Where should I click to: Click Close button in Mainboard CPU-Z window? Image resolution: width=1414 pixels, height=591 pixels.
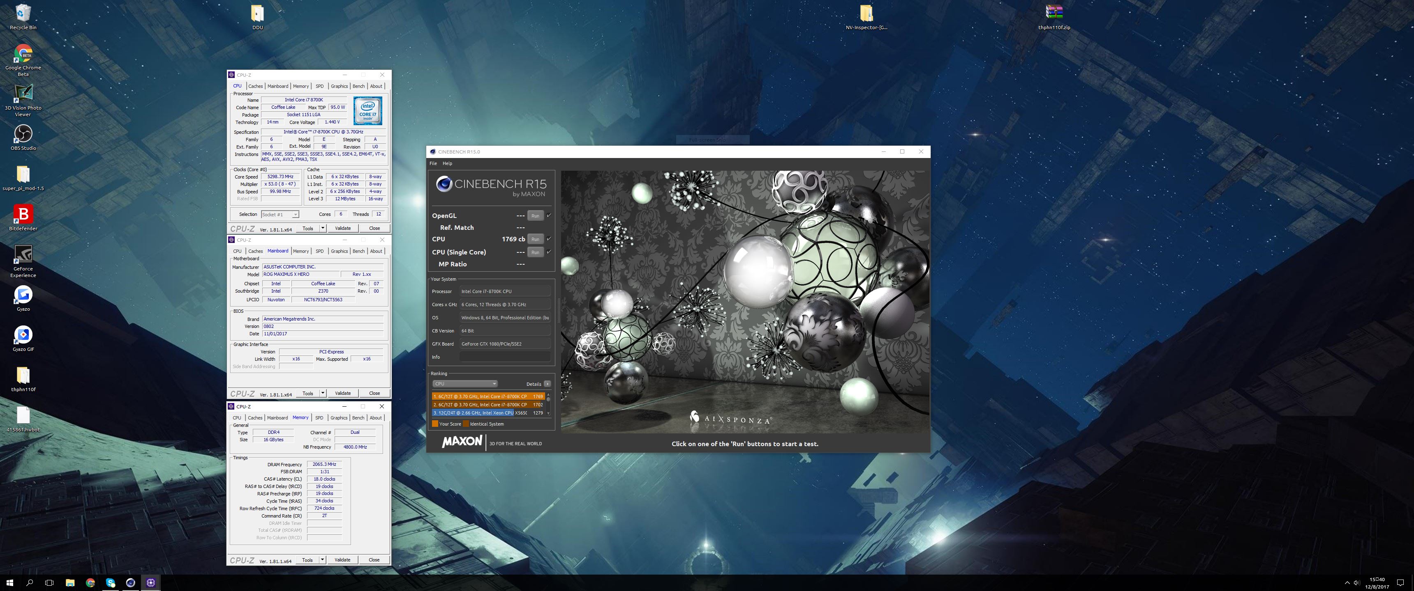(x=374, y=393)
